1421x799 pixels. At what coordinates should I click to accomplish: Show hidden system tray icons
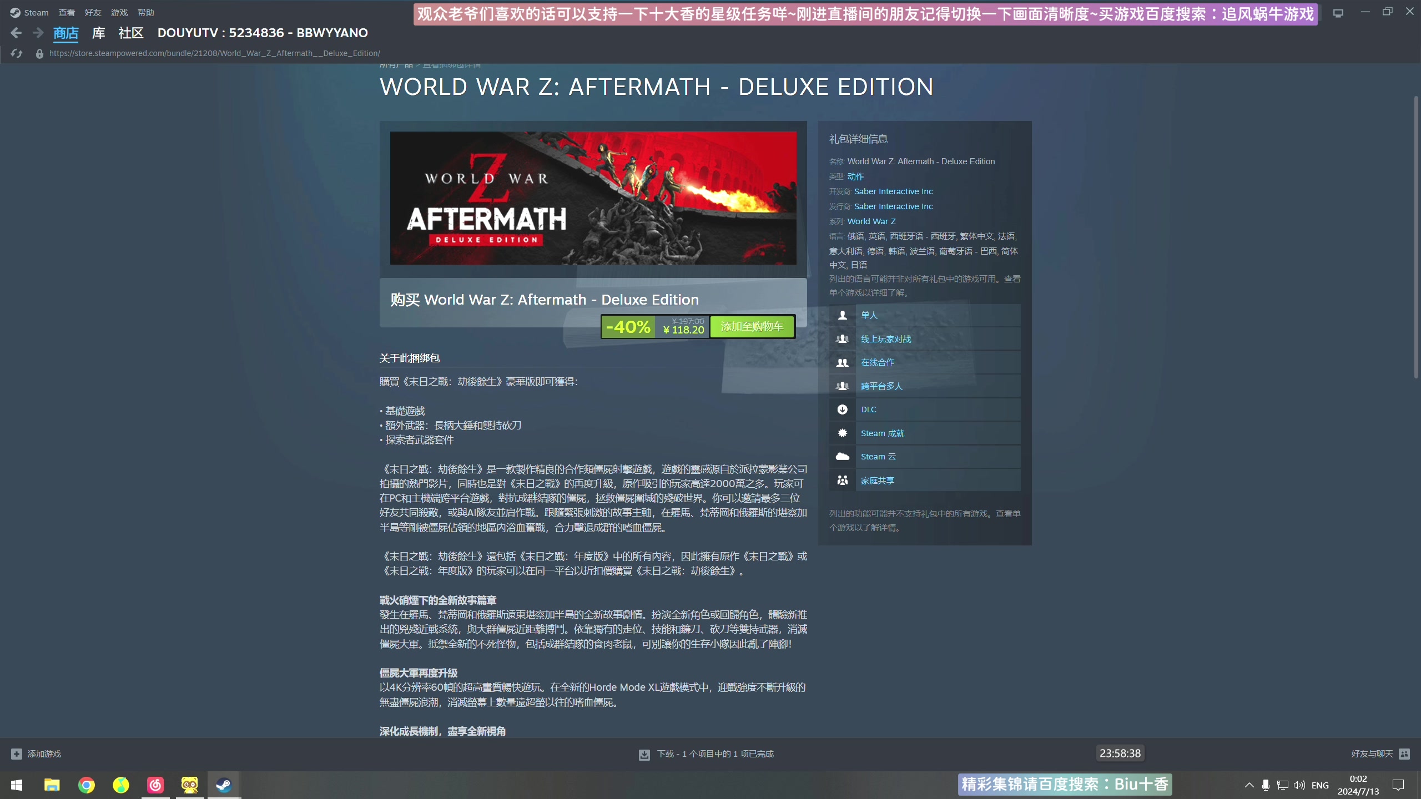coord(1249,785)
